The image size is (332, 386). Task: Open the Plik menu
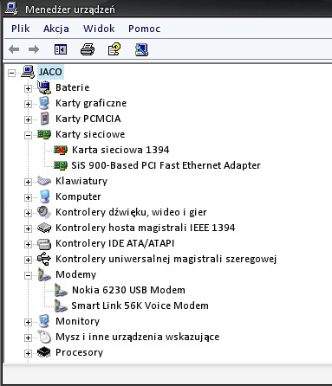coord(21,29)
